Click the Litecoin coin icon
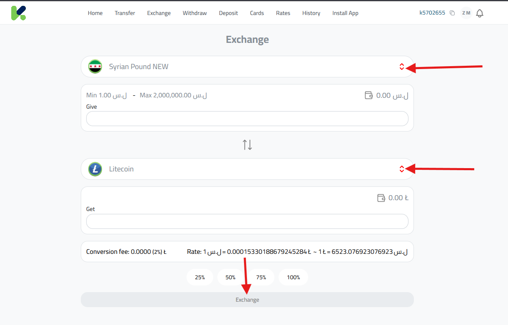The image size is (508, 325). click(x=95, y=169)
